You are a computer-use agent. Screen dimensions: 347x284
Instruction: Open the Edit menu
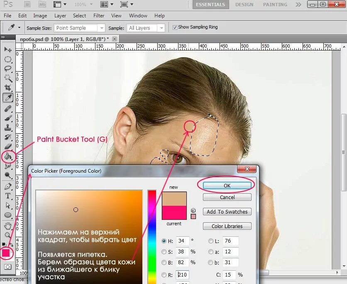click(x=22, y=16)
